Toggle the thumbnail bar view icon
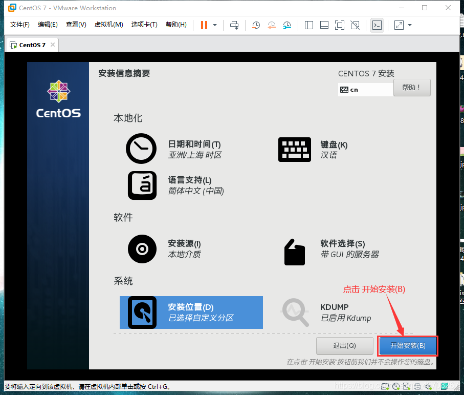 pyautogui.click(x=324, y=25)
